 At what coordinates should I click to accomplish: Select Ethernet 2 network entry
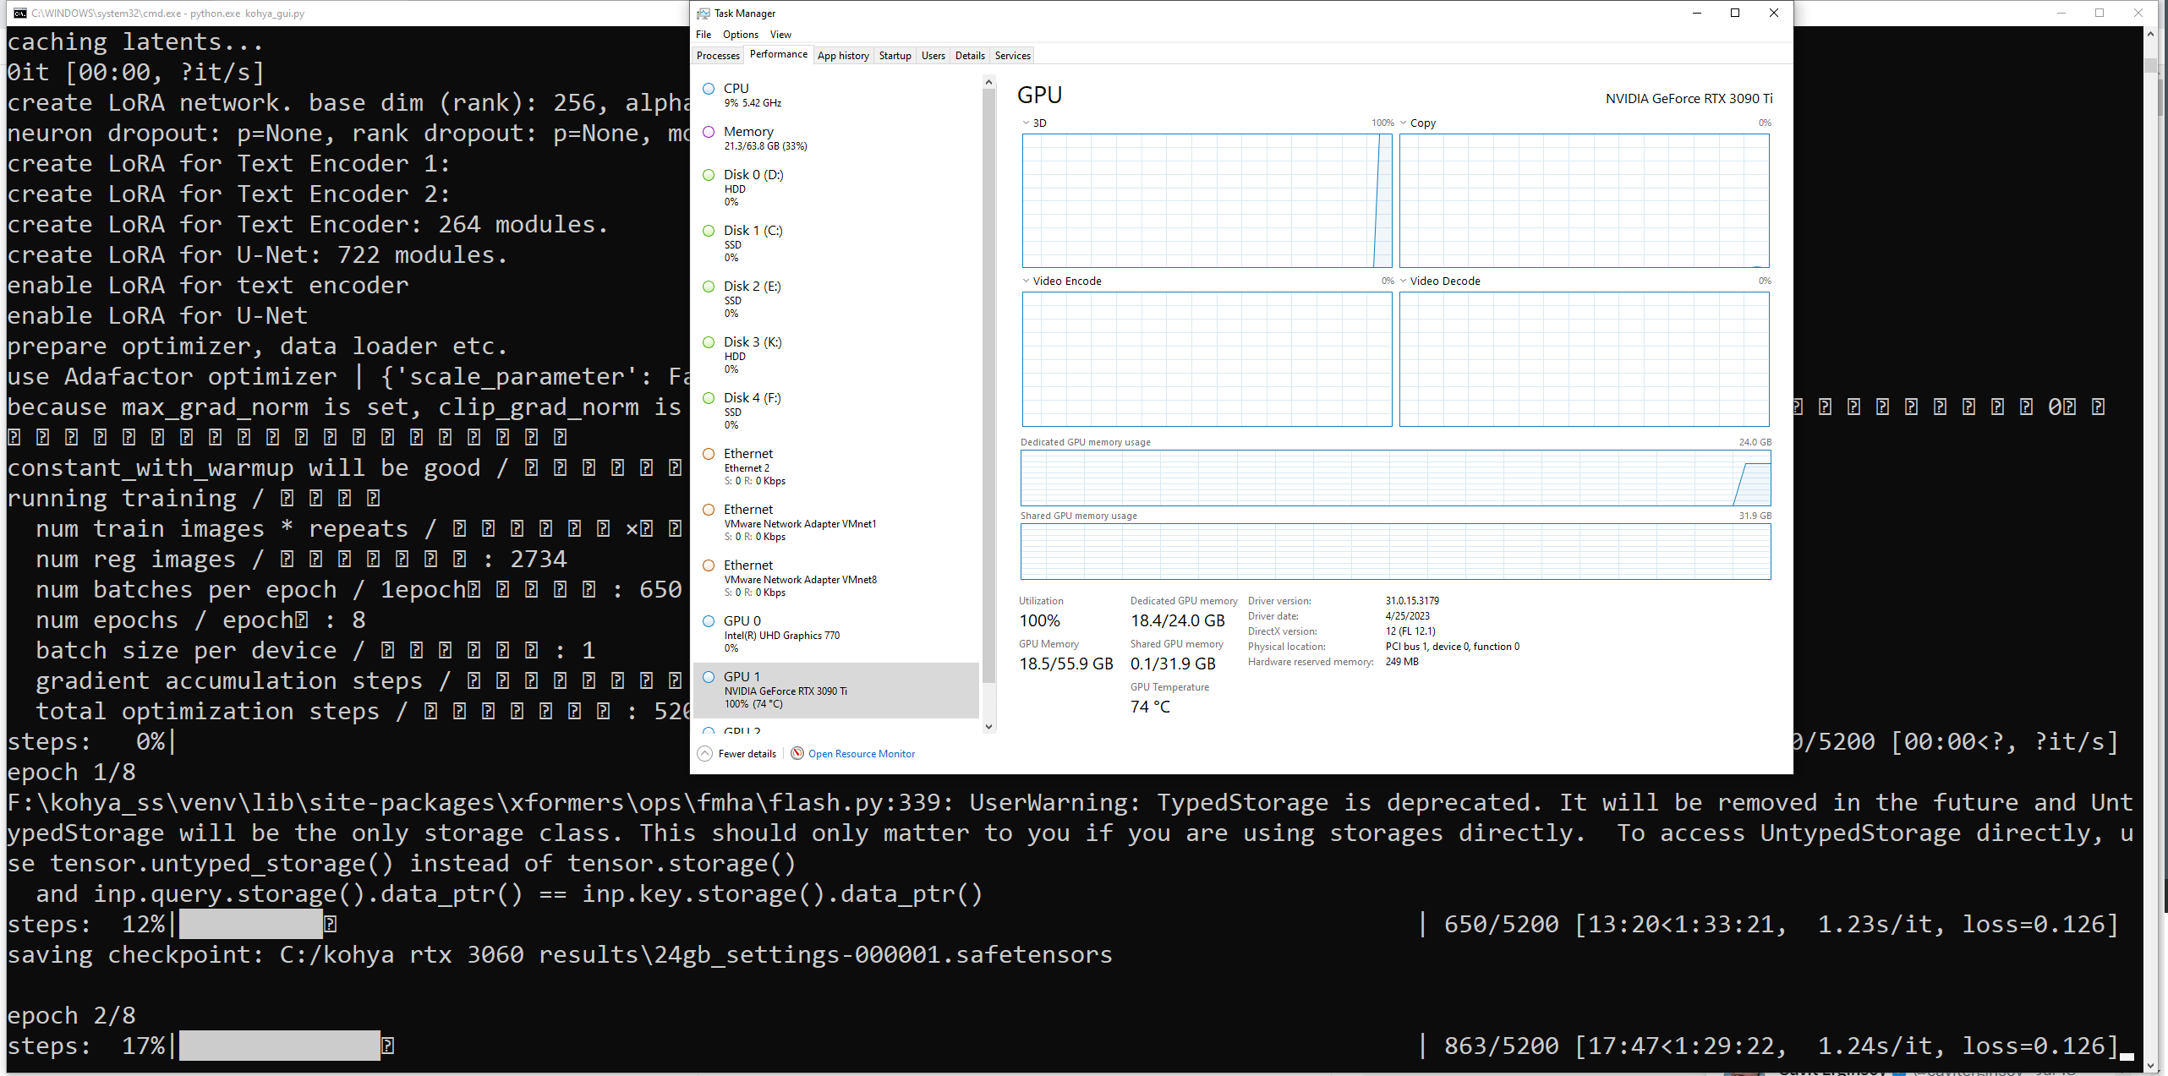(x=836, y=466)
